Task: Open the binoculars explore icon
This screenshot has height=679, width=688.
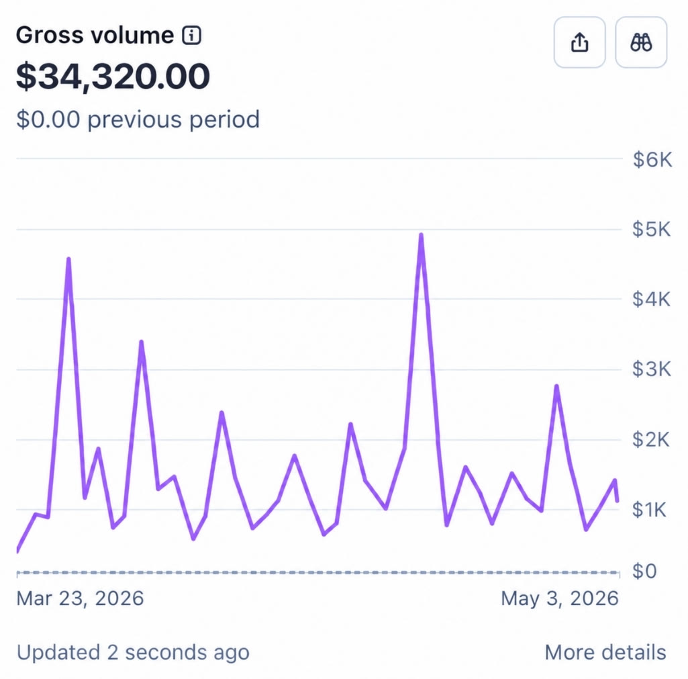Action: click(x=641, y=42)
